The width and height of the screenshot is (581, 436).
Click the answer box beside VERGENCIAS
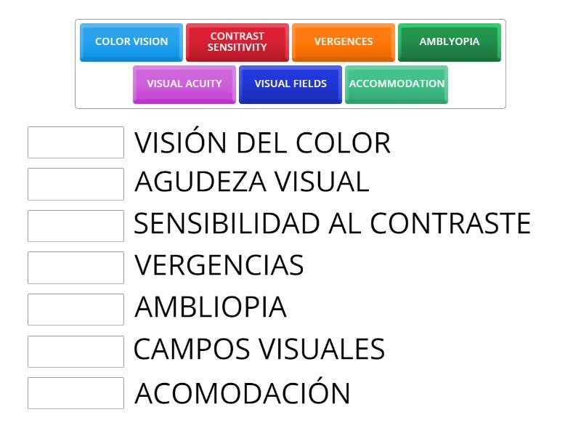point(76,267)
